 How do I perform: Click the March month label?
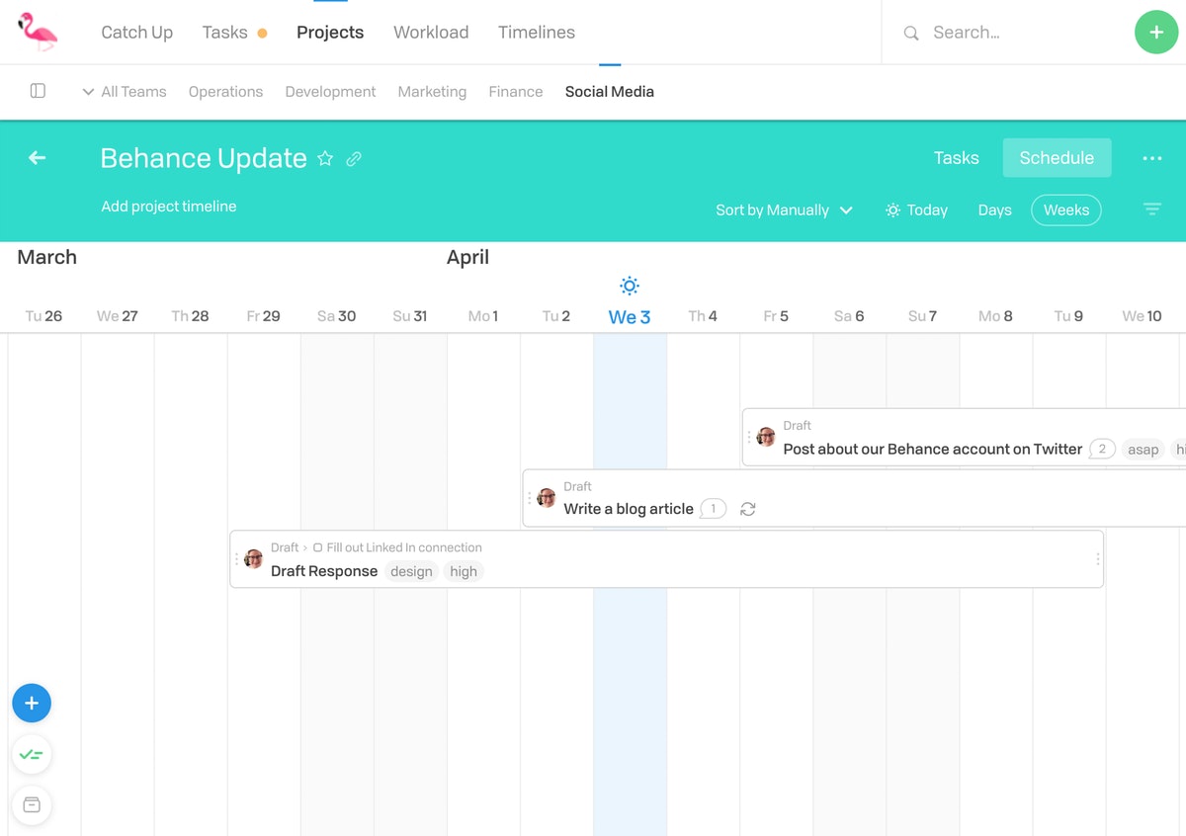tap(46, 257)
